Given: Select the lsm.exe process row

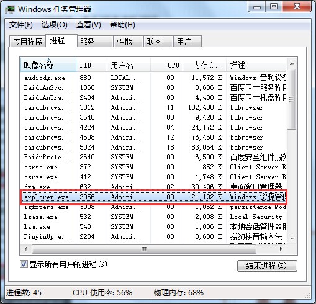Looking at the screenshot, I should 154,226.
